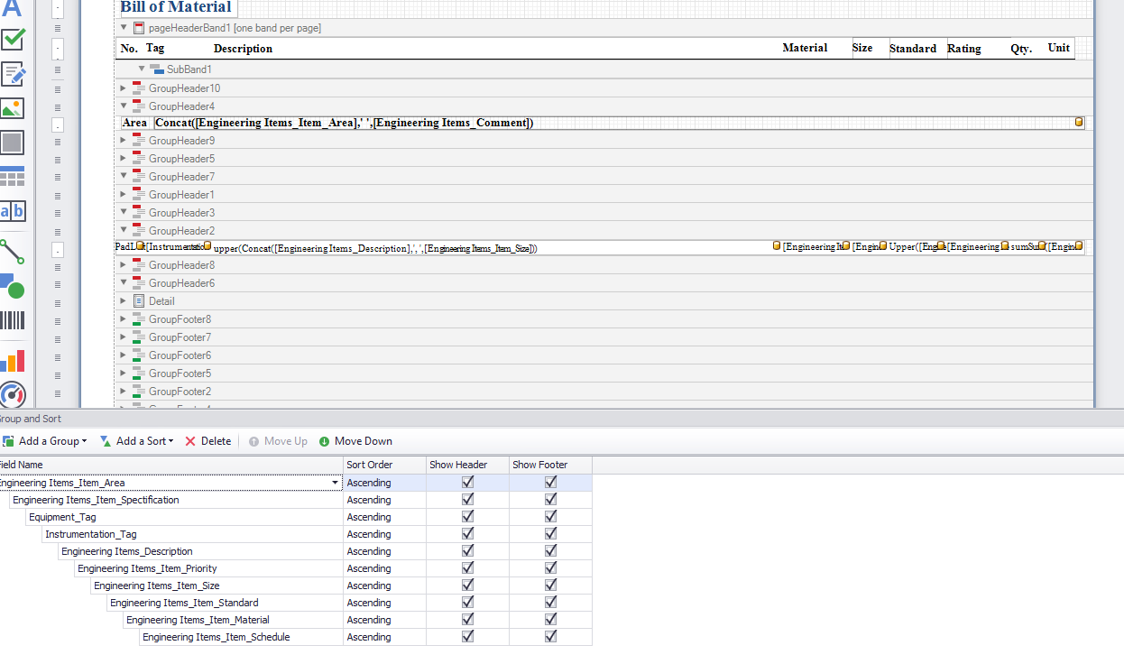1124x664 pixels.
Task: Select the Check Box component tool
Action: pos(14,41)
